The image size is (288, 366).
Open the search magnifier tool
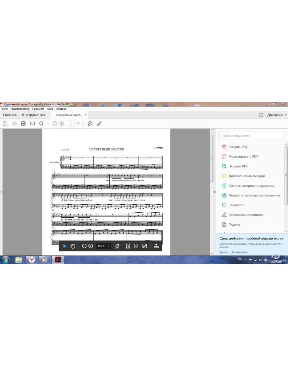click(x=41, y=124)
